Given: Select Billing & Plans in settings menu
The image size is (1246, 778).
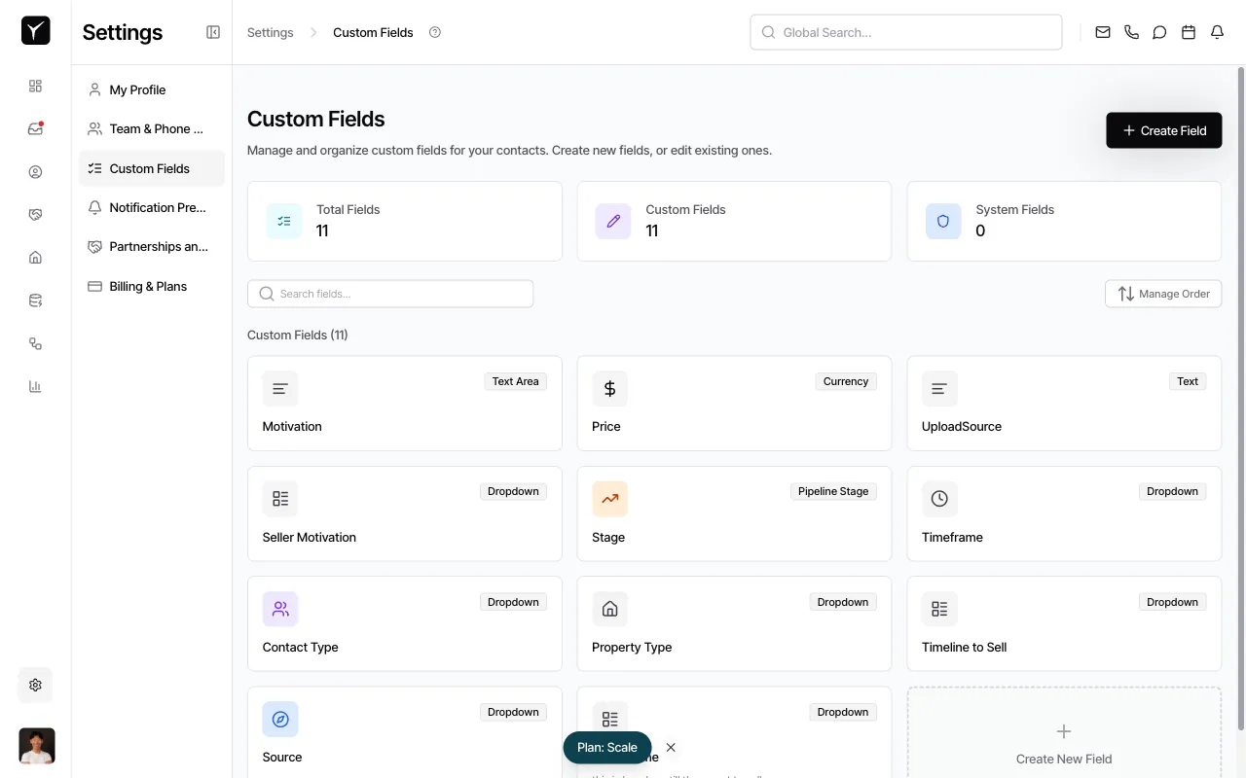Looking at the screenshot, I should point(148,286).
